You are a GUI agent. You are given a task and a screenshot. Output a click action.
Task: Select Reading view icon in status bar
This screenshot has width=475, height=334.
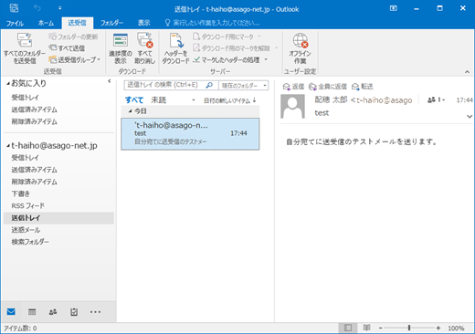[366, 328]
